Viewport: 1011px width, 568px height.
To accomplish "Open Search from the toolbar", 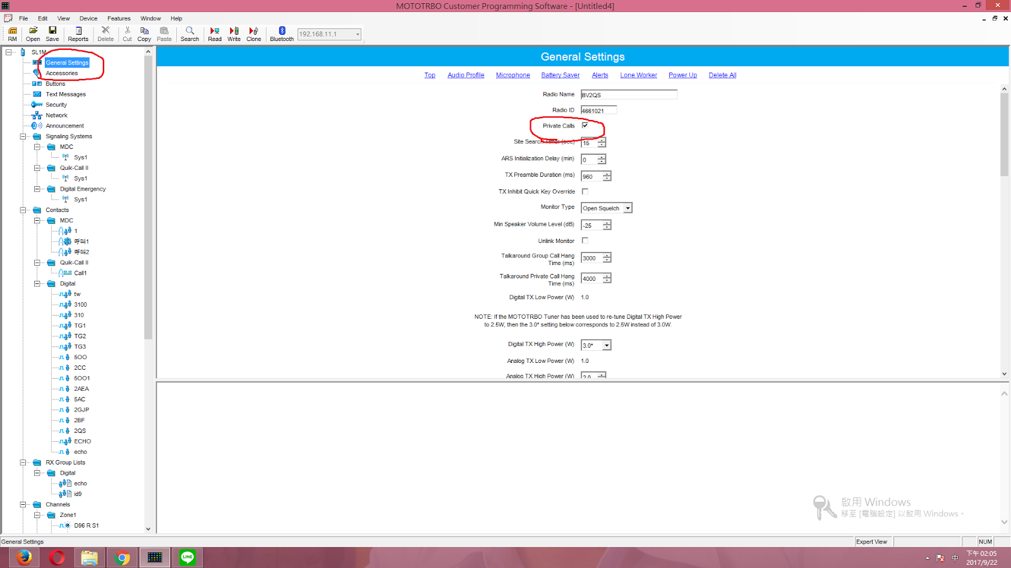I will point(190,34).
